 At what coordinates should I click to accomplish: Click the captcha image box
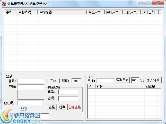[x=31, y=95]
